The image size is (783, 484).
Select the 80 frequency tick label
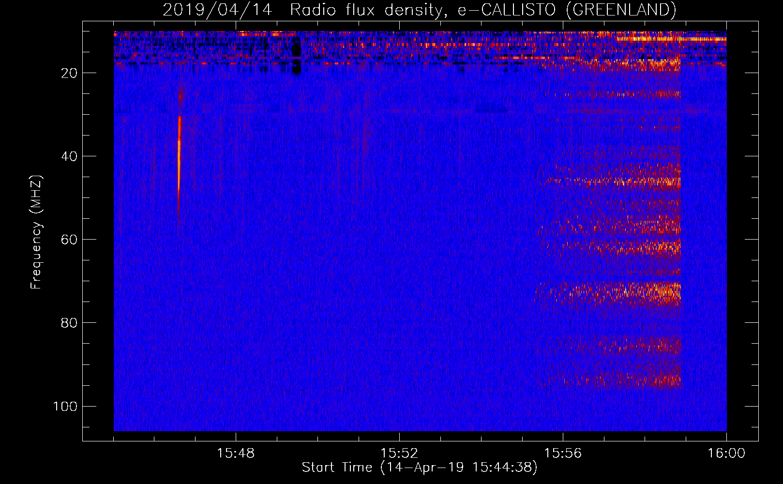[x=69, y=323]
